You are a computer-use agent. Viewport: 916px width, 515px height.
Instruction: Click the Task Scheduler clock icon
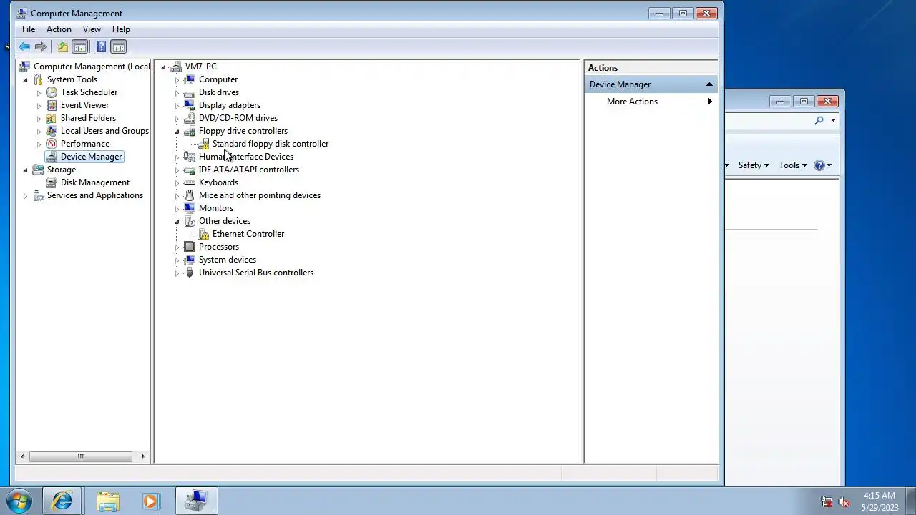[52, 92]
